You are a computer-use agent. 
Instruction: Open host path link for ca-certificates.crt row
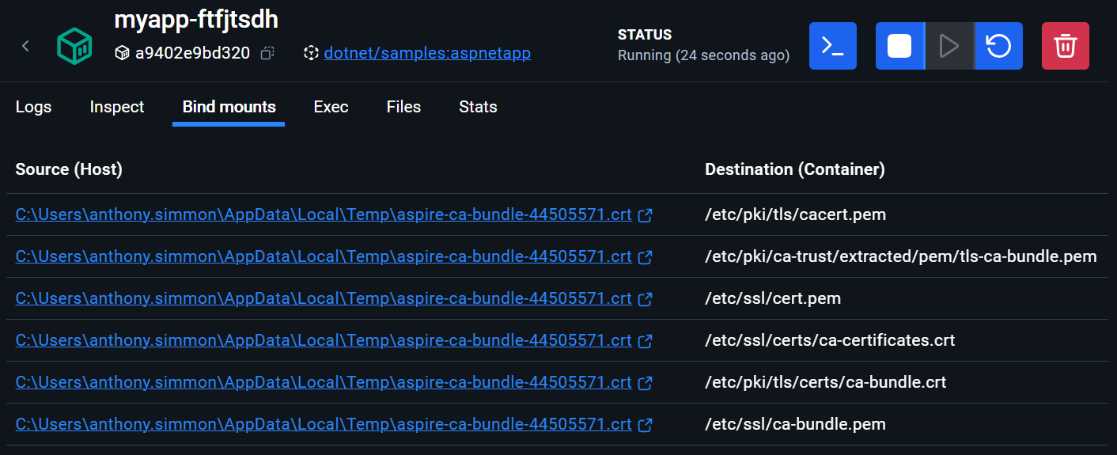coord(324,340)
